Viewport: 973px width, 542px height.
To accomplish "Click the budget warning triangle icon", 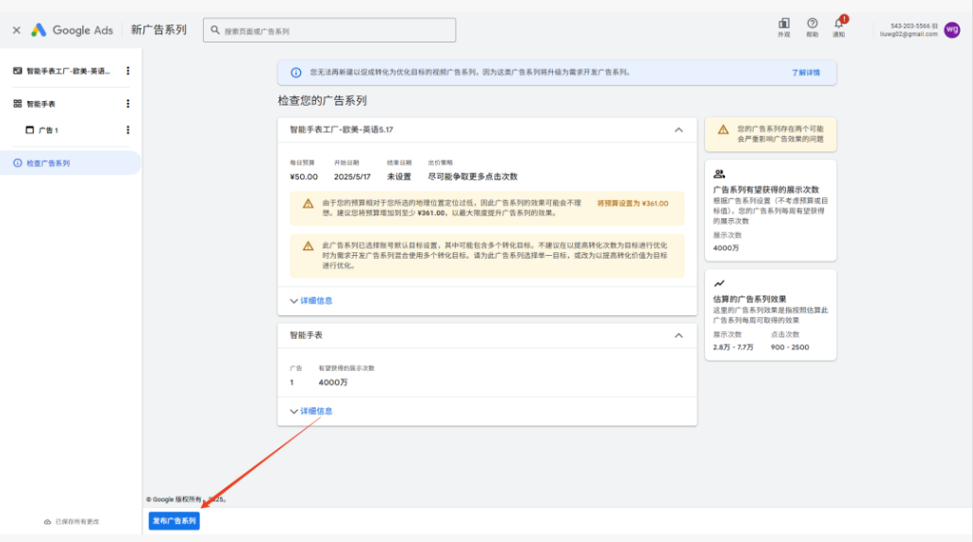I will [x=308, y=204].
